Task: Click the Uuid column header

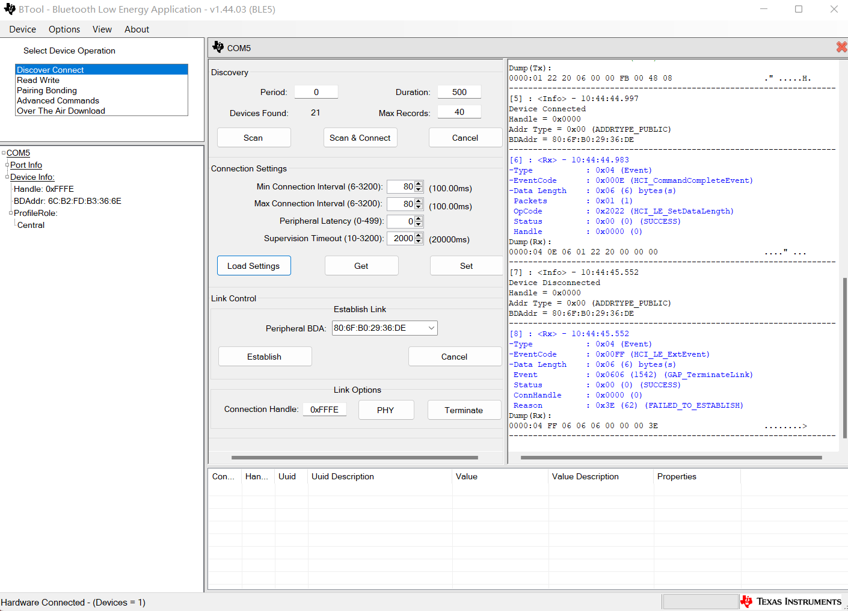Action: [x=291, y=476]
